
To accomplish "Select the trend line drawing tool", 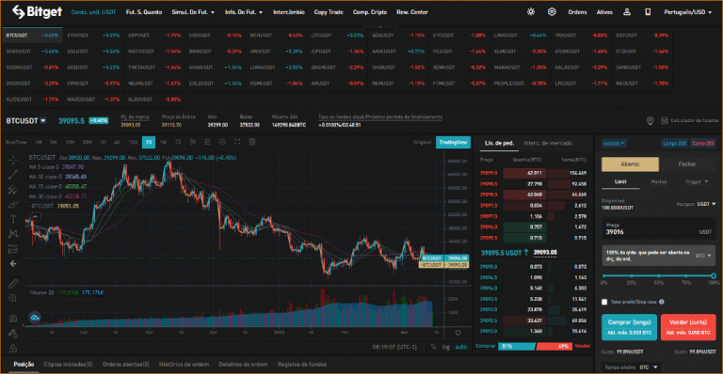I will point(13,175).
